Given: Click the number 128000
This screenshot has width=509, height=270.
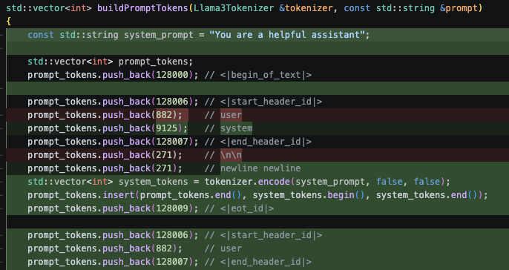Looking at the screenshot, I should [x=172, y=75].
